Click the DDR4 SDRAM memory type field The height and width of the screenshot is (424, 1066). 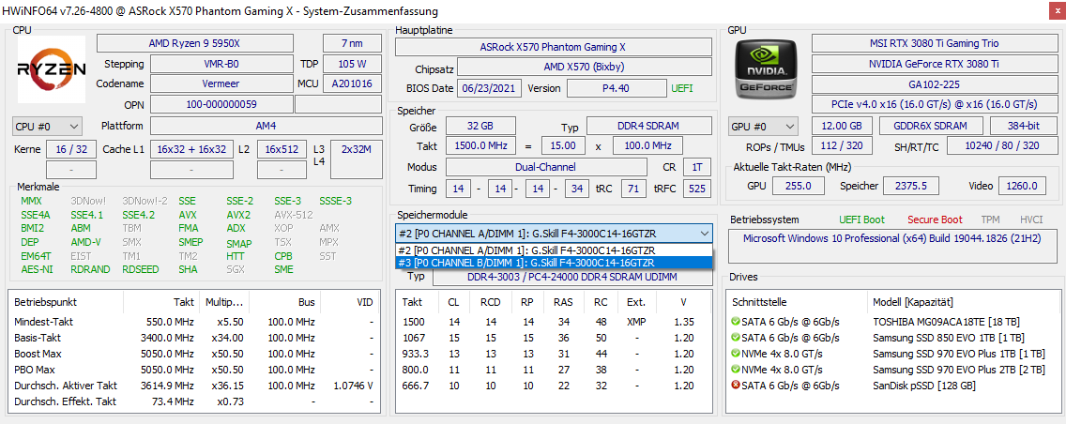click(x=648, y=127)
